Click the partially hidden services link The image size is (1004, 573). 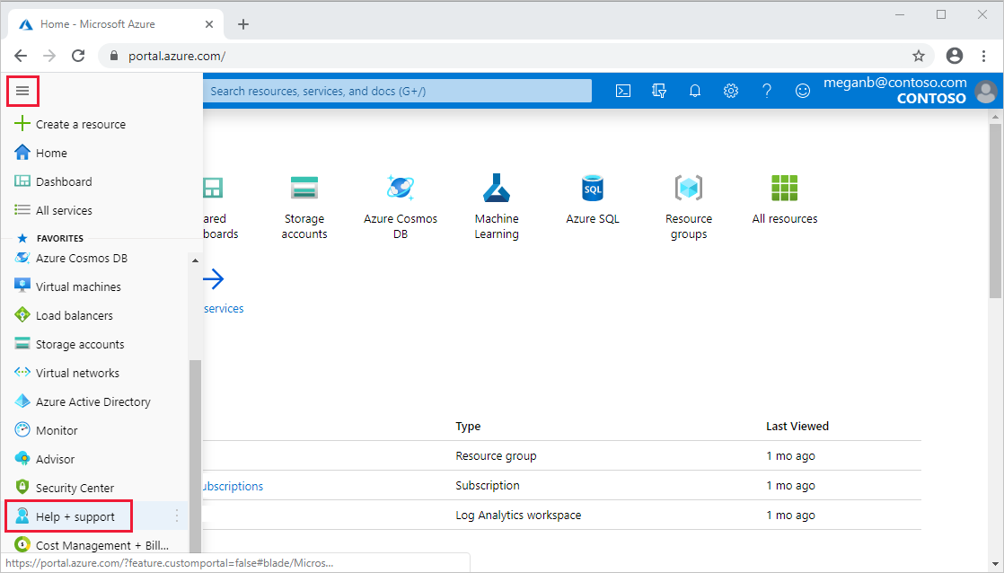[x=224, y=309]
